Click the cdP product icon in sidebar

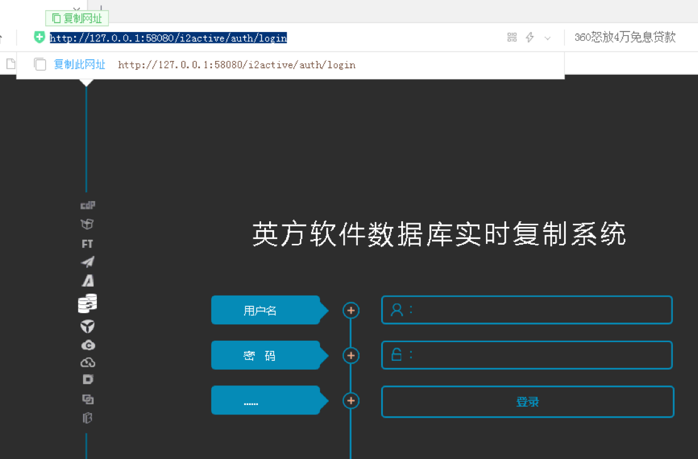(87, 206)
